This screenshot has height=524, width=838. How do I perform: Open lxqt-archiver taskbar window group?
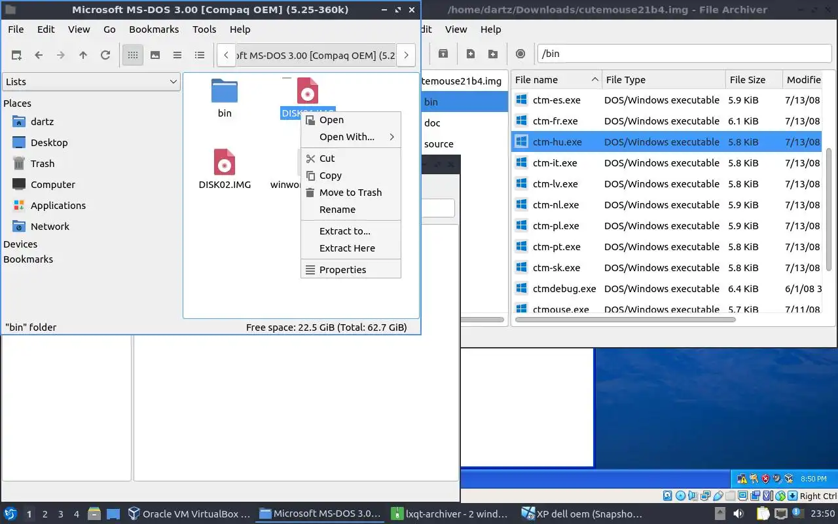click(x=450, y=514)
